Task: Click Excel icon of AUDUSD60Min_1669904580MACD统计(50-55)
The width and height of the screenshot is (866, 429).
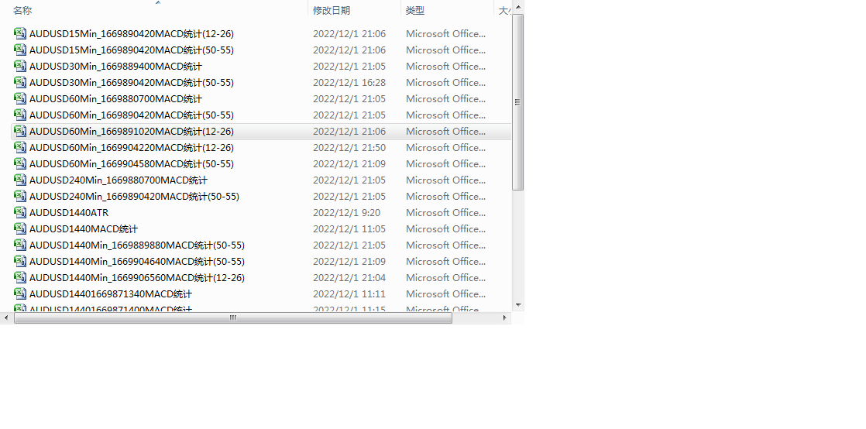Action: coord(20,163)
